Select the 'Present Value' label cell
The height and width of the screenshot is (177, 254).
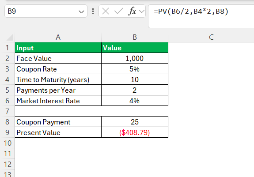click(58, 132)
